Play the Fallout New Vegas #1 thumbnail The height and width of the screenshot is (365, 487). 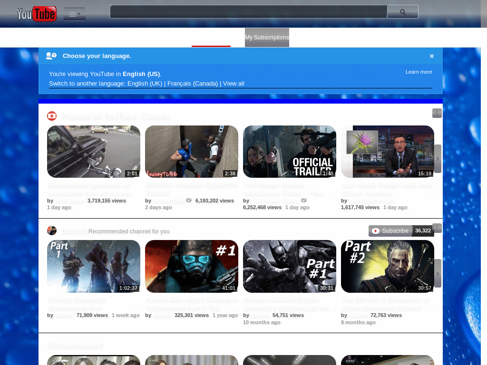tap(192, 266)
